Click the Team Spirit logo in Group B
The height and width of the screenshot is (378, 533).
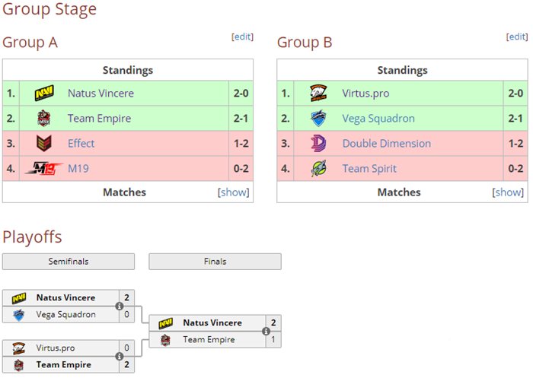[x=318, y=169]
